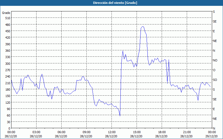Click the 29/12/20 date label
This screenshot has width=223, height=139.
click(x=212, y=136)
